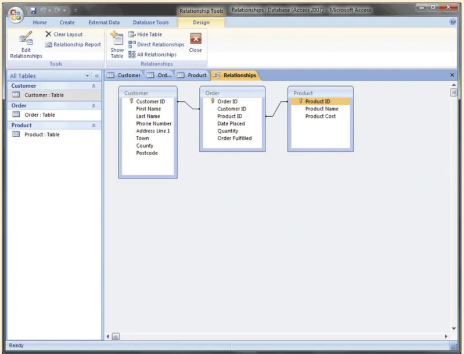The height and width of the screenshot is (354, 464).
Task: Collapse the Order group in navigation pane
Action: (94, 106)
